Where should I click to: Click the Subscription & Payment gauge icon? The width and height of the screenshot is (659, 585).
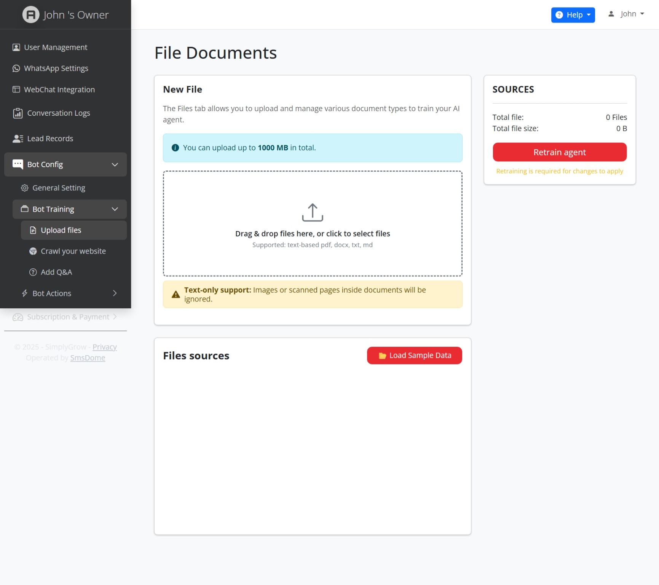(x=18, y=317)
